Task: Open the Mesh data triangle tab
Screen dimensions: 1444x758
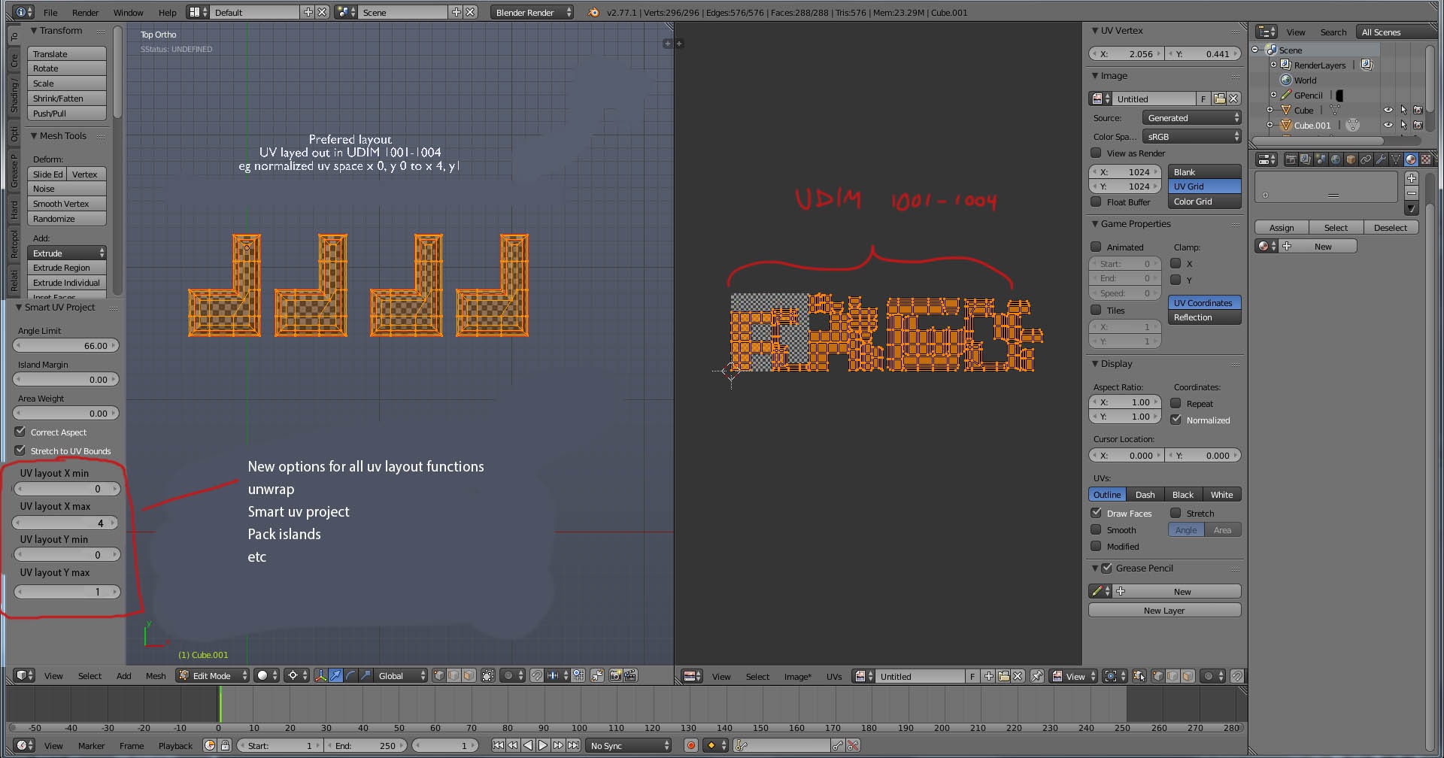Action: tap(1396, 159)
